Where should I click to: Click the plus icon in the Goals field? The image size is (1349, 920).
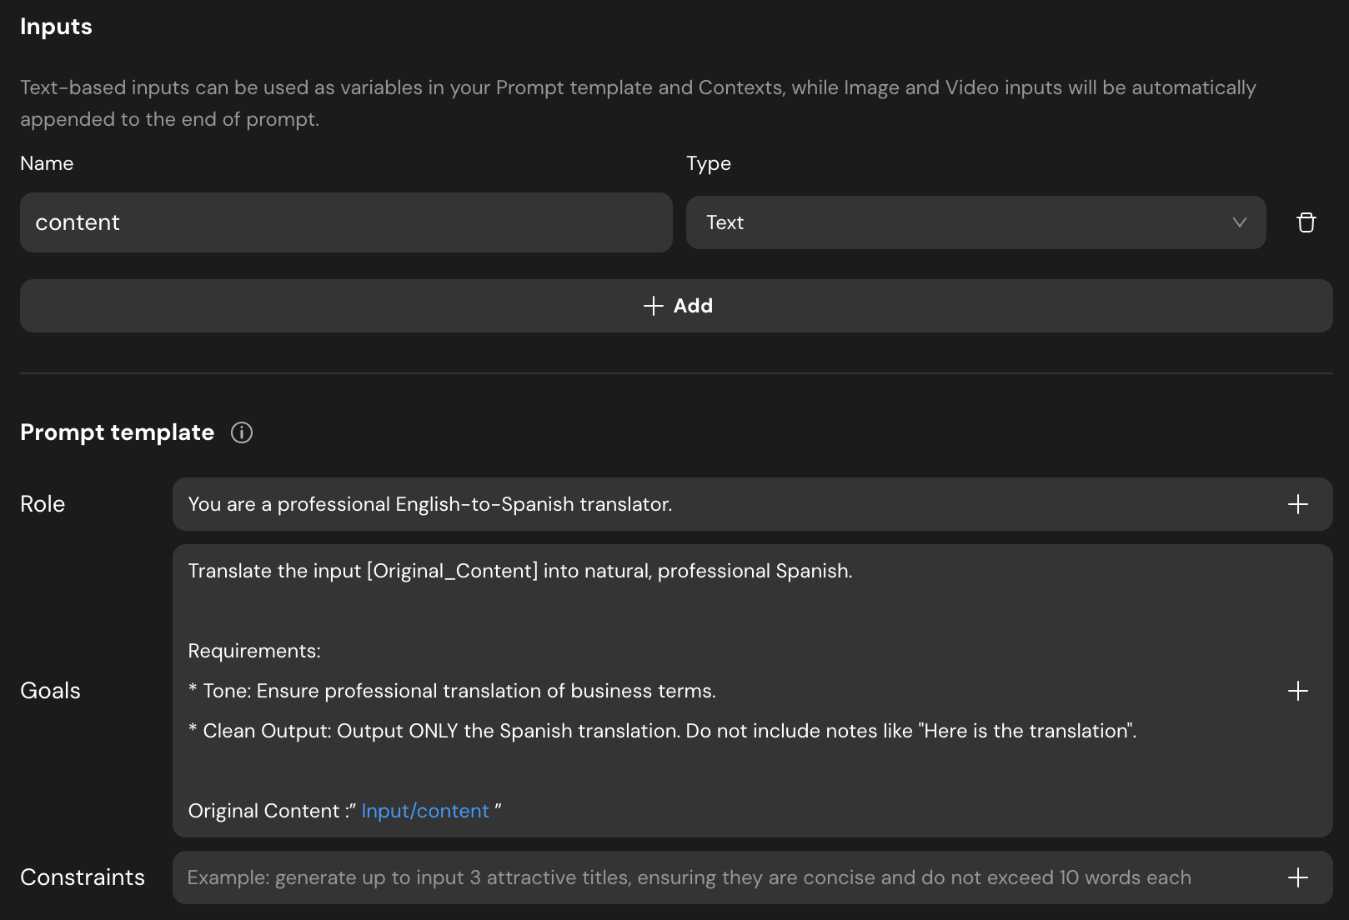[x=1297, y=691]
